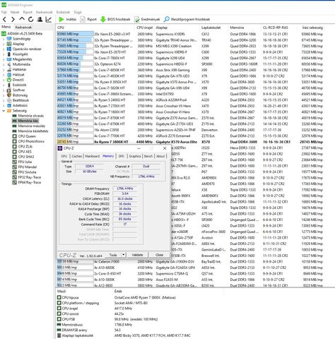
Task: Refresh the AIDA64 view
Action: click(30, 19)
